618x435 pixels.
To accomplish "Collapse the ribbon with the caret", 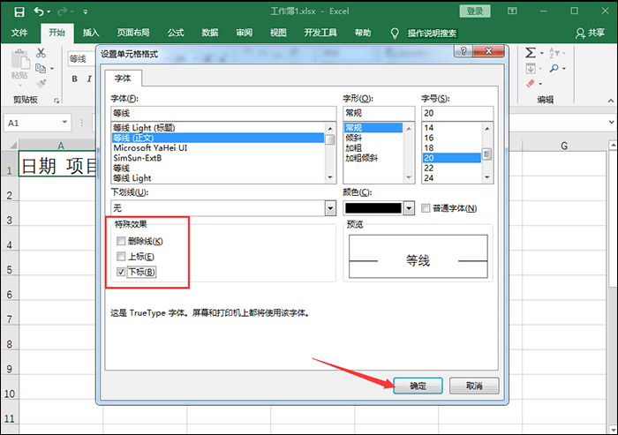I will (611, 101).
